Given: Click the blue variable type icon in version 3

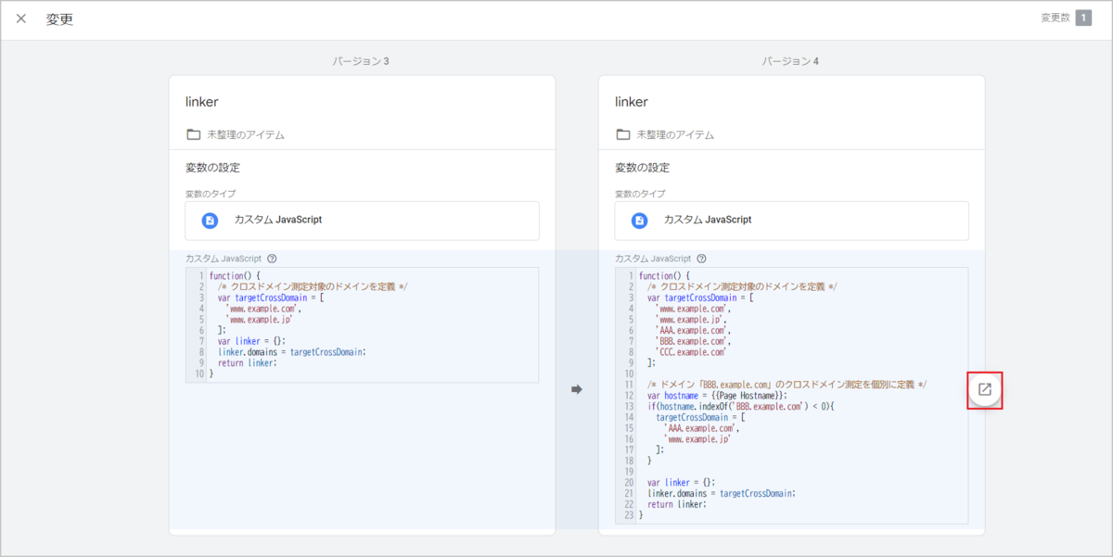Looking at the screenshot, I should click(210, 221).
